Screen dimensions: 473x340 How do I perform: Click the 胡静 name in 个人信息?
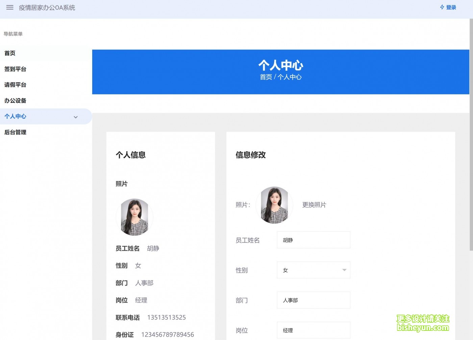tap(153, 248)
